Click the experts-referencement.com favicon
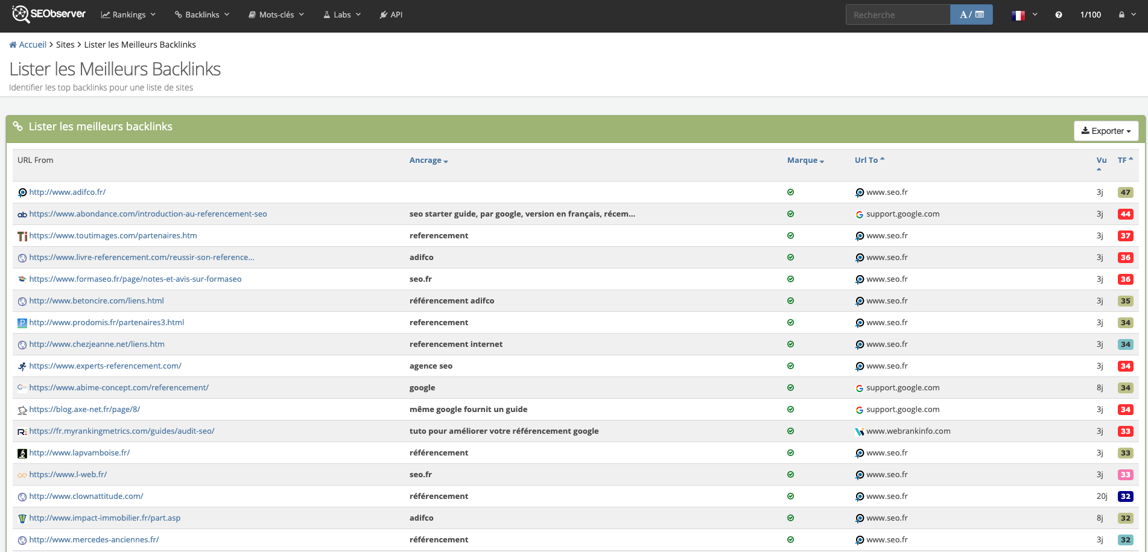 (22, 366)
